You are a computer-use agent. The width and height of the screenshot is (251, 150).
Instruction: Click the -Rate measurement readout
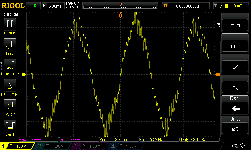[79, 139]
